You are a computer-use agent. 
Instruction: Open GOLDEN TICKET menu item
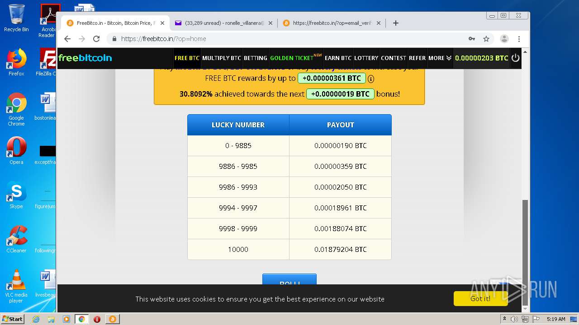click(296, 58)
